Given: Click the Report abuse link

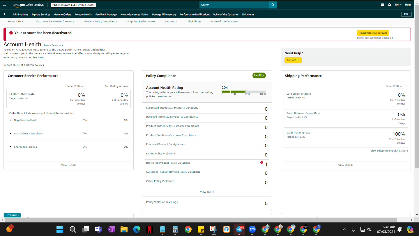Looking at the screenshot, I should coord(12,65).
